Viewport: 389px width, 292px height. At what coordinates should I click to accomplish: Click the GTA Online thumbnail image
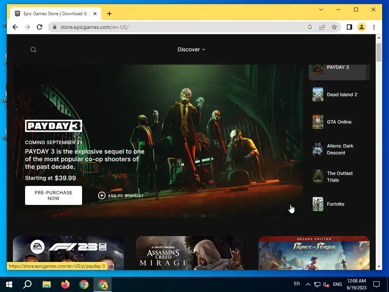[318, 122]
